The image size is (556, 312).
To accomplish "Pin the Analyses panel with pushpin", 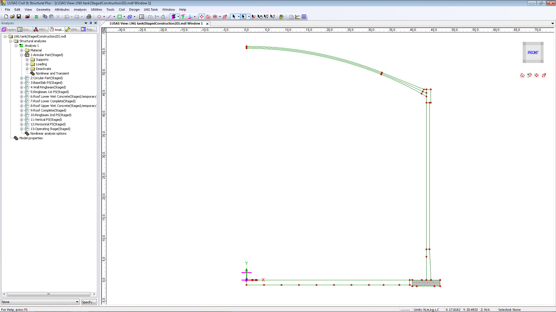I will point(91,23).
